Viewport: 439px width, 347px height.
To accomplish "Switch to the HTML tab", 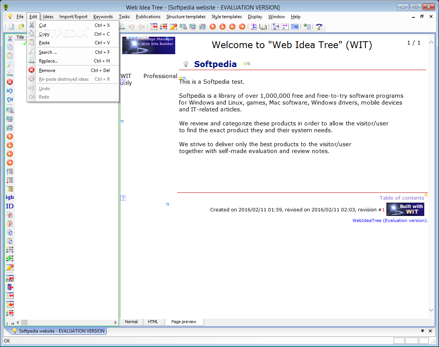I will (x=153, y=322).
